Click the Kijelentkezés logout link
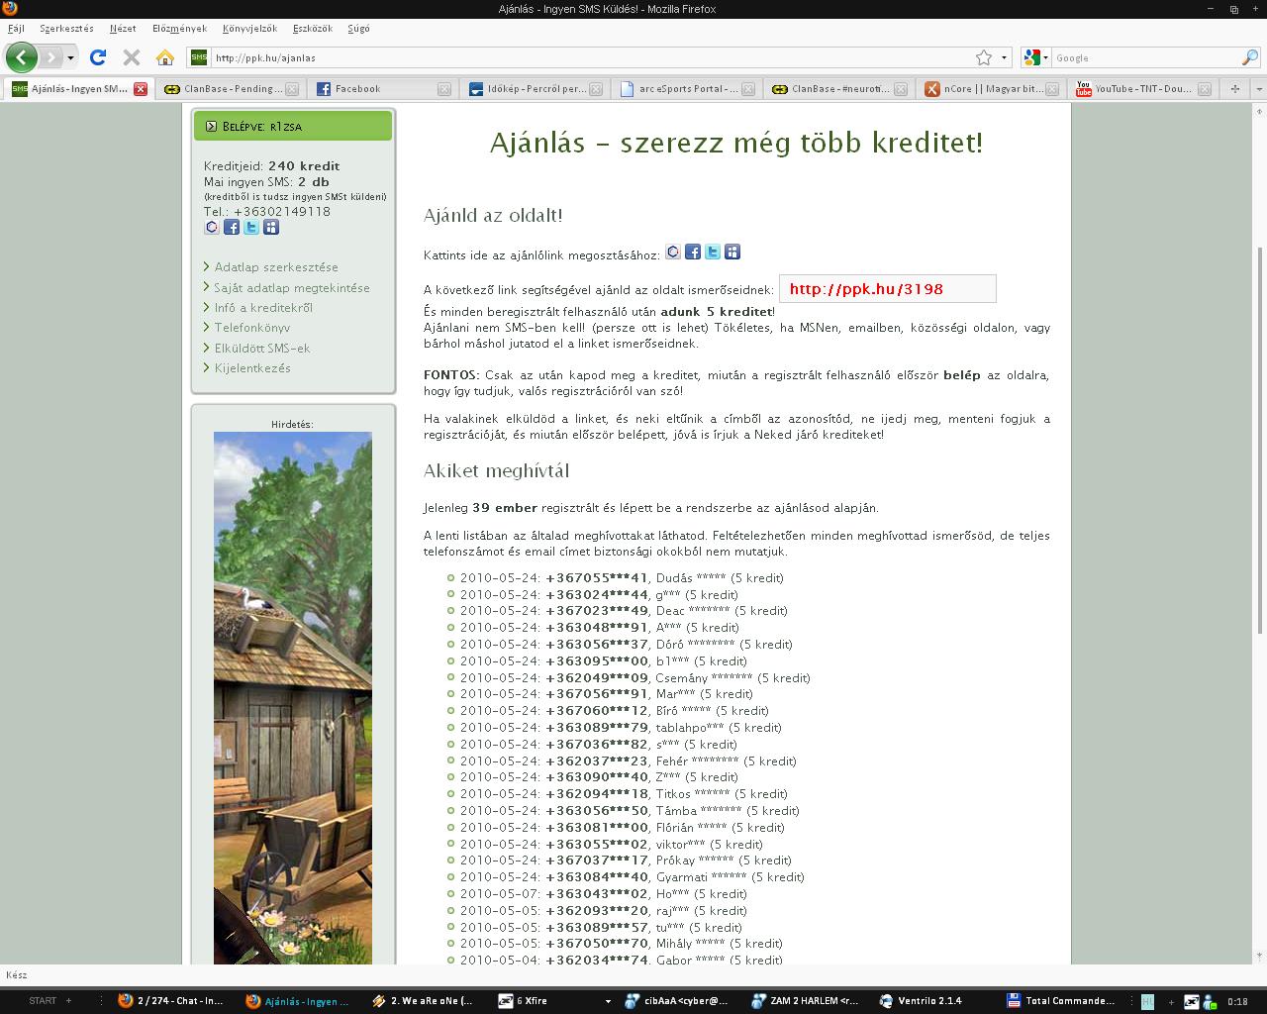This screenshot has width=1267, height=1014. [x=252, y=368]
